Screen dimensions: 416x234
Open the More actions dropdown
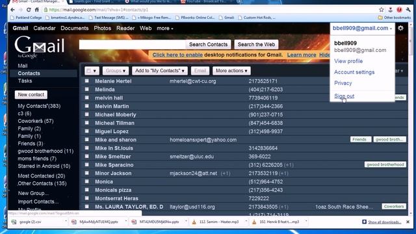pos(231,71)
